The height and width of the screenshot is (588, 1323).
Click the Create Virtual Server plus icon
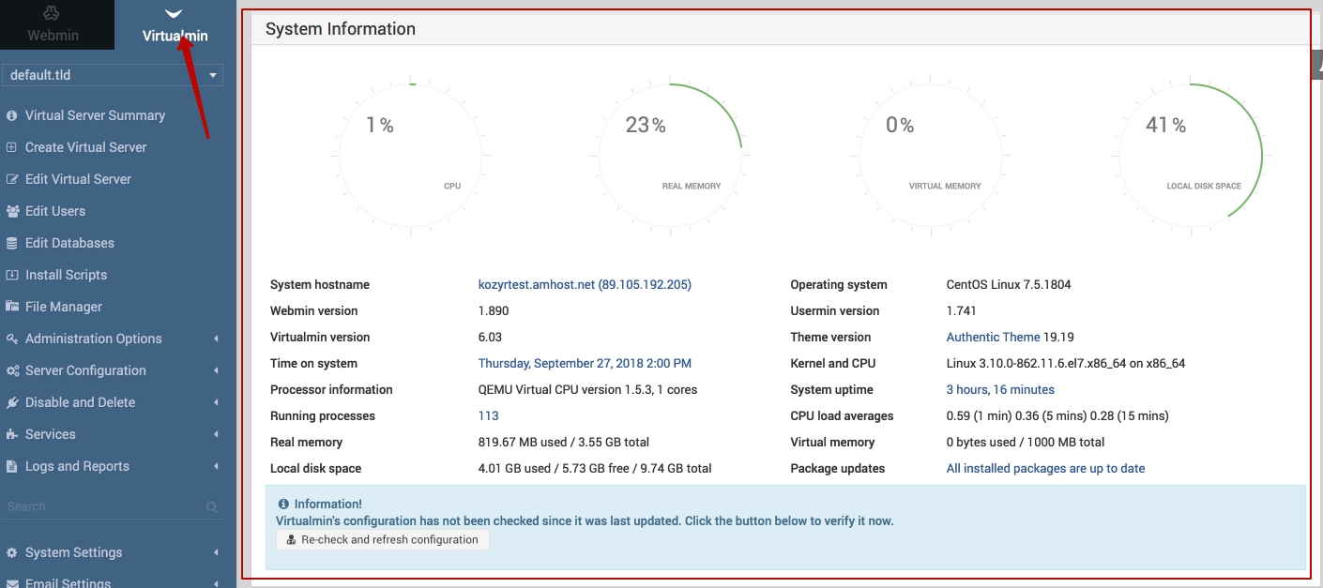tap(12, 148)
